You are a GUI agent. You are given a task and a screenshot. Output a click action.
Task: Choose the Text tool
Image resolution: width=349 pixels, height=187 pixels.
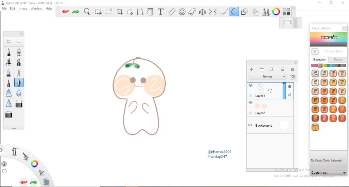[x=161, y=12]
